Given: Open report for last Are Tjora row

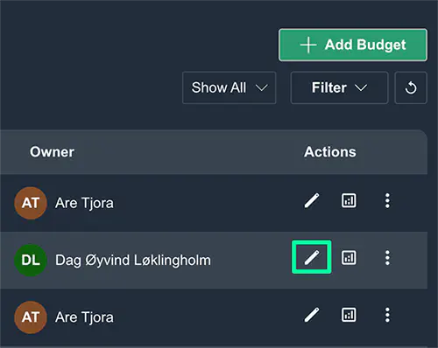Looking at the screenshot, I should pyautogui.click(x=349, y=315).
